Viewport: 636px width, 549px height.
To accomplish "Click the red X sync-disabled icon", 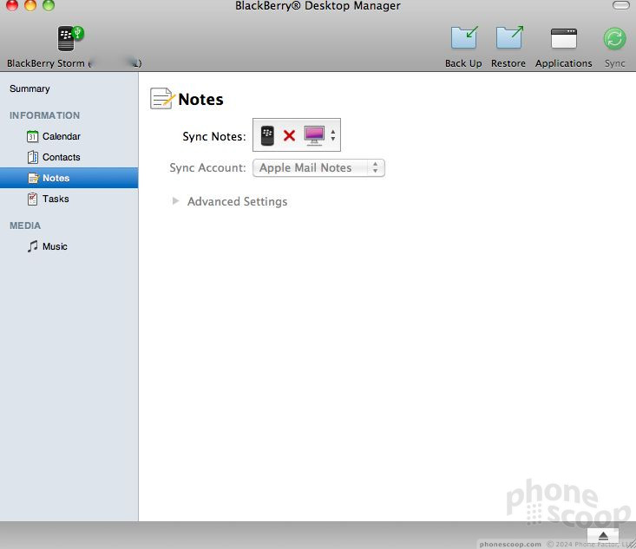I will pyautogui.click(x=289, y=135).
